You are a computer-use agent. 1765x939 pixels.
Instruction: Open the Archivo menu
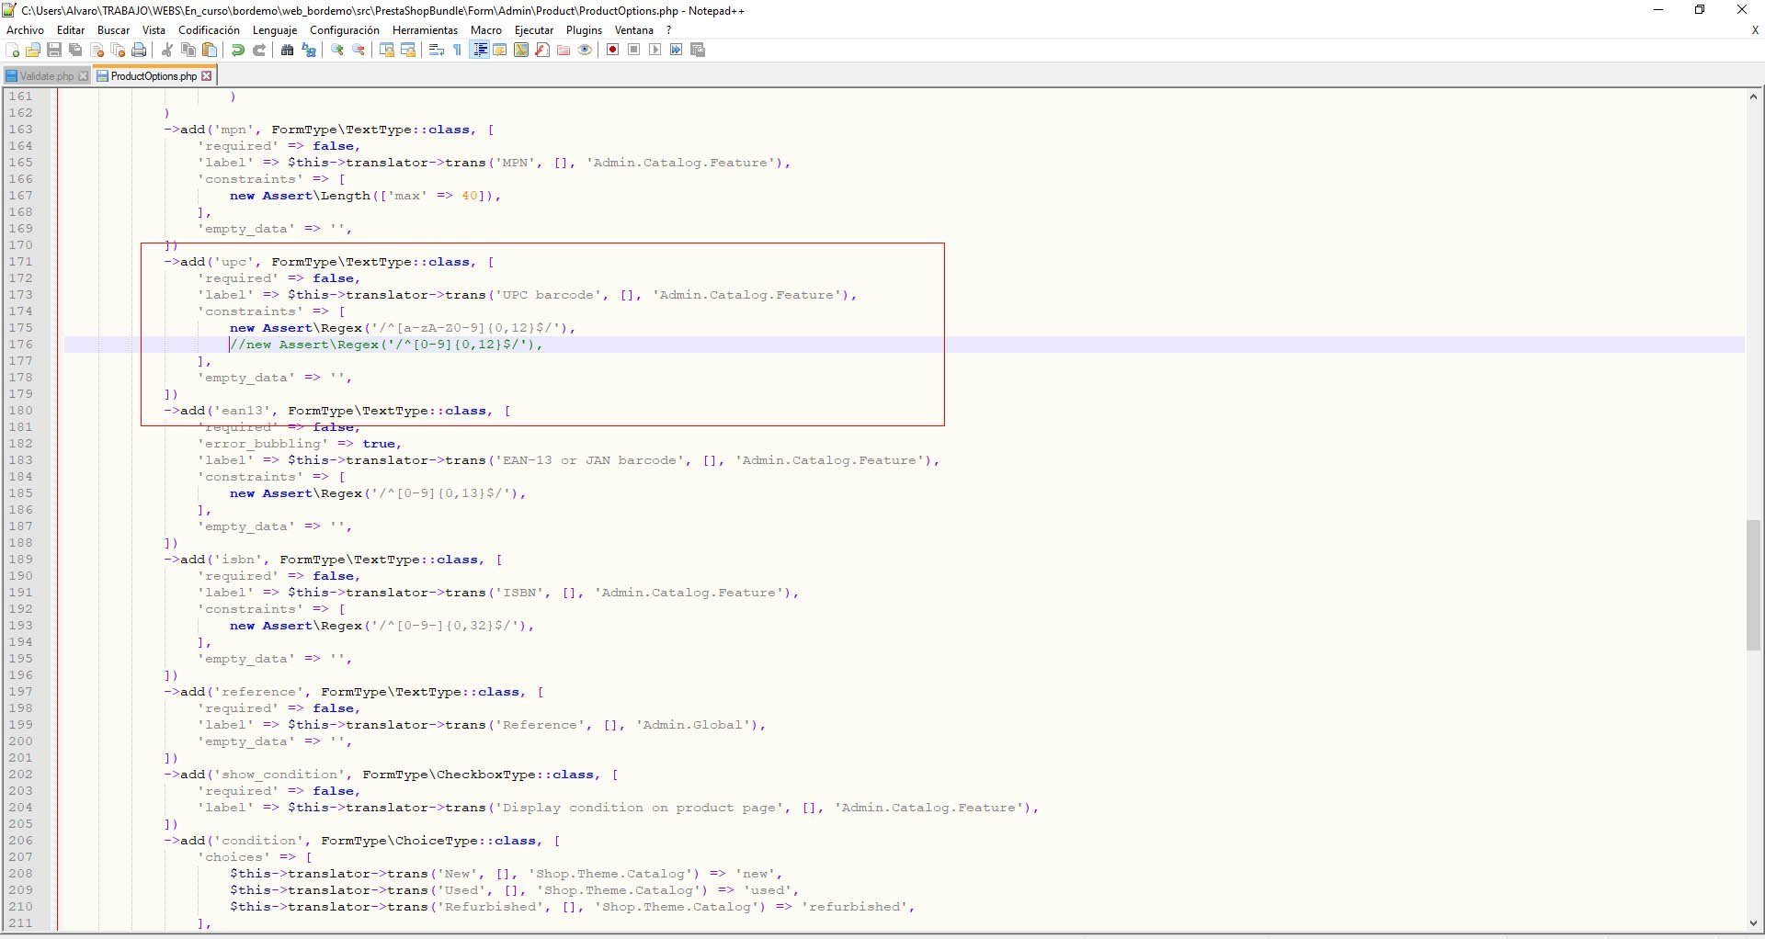[25, 30]
